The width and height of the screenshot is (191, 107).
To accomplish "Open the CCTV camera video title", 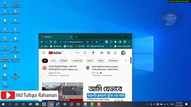I will pyautogui.click(x=64, y=68).
